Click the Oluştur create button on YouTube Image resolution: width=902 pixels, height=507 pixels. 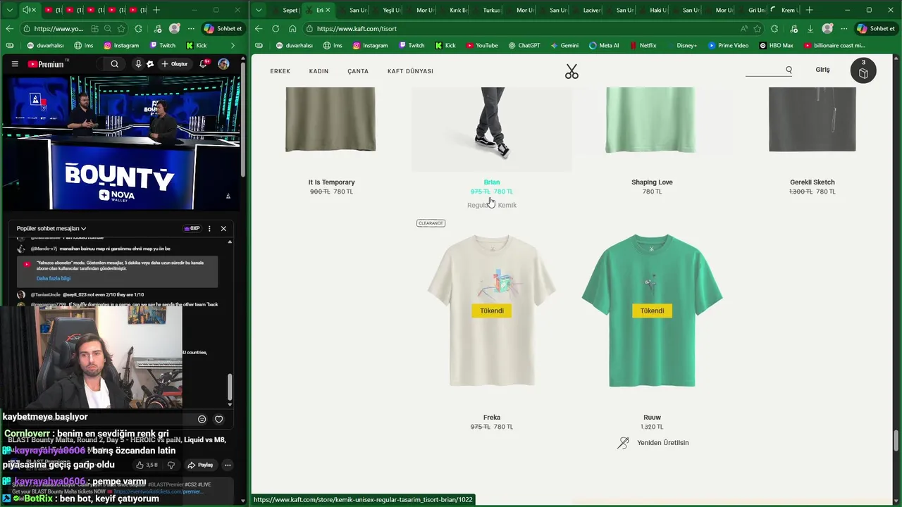pos(175,64)
